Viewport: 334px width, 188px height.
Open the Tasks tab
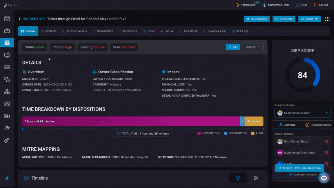(148, 31)
